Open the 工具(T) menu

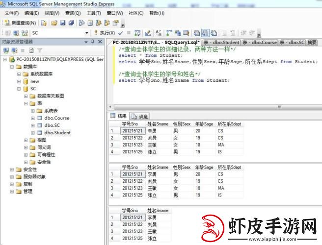[x=94, y=13]
